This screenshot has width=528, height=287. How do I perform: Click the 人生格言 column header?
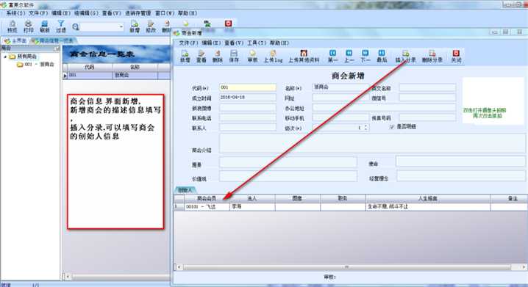pyautogui.click(x=428, y=199)
